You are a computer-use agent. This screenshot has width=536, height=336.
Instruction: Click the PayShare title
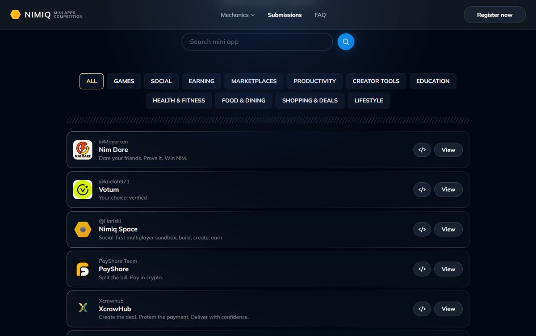coord(113,269)
